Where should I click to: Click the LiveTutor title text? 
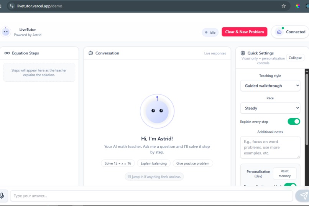click(28, 30)
